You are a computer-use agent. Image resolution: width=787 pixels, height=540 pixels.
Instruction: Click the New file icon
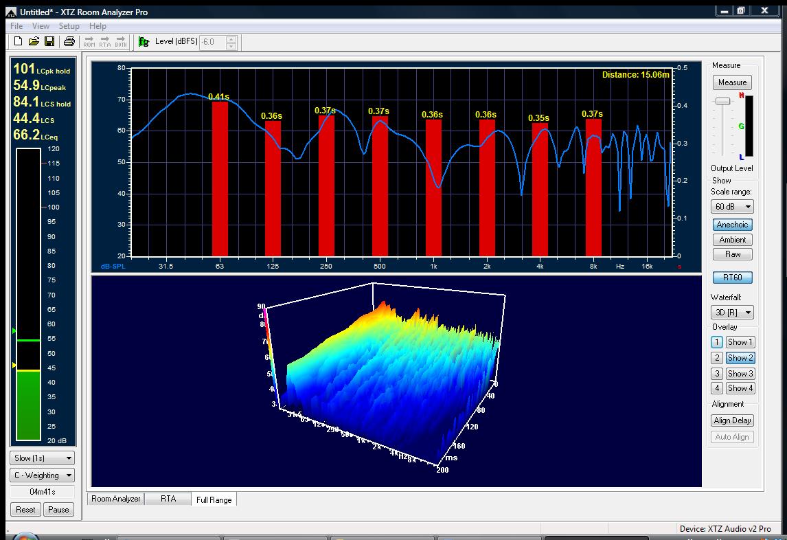(19, 42)
